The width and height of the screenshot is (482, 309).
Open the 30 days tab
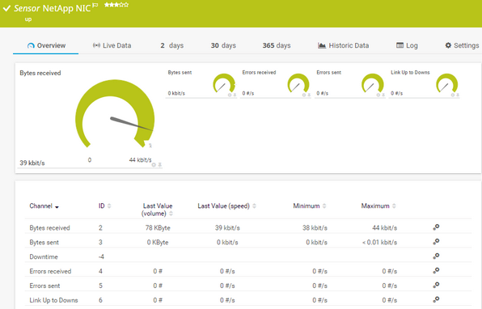223,45
